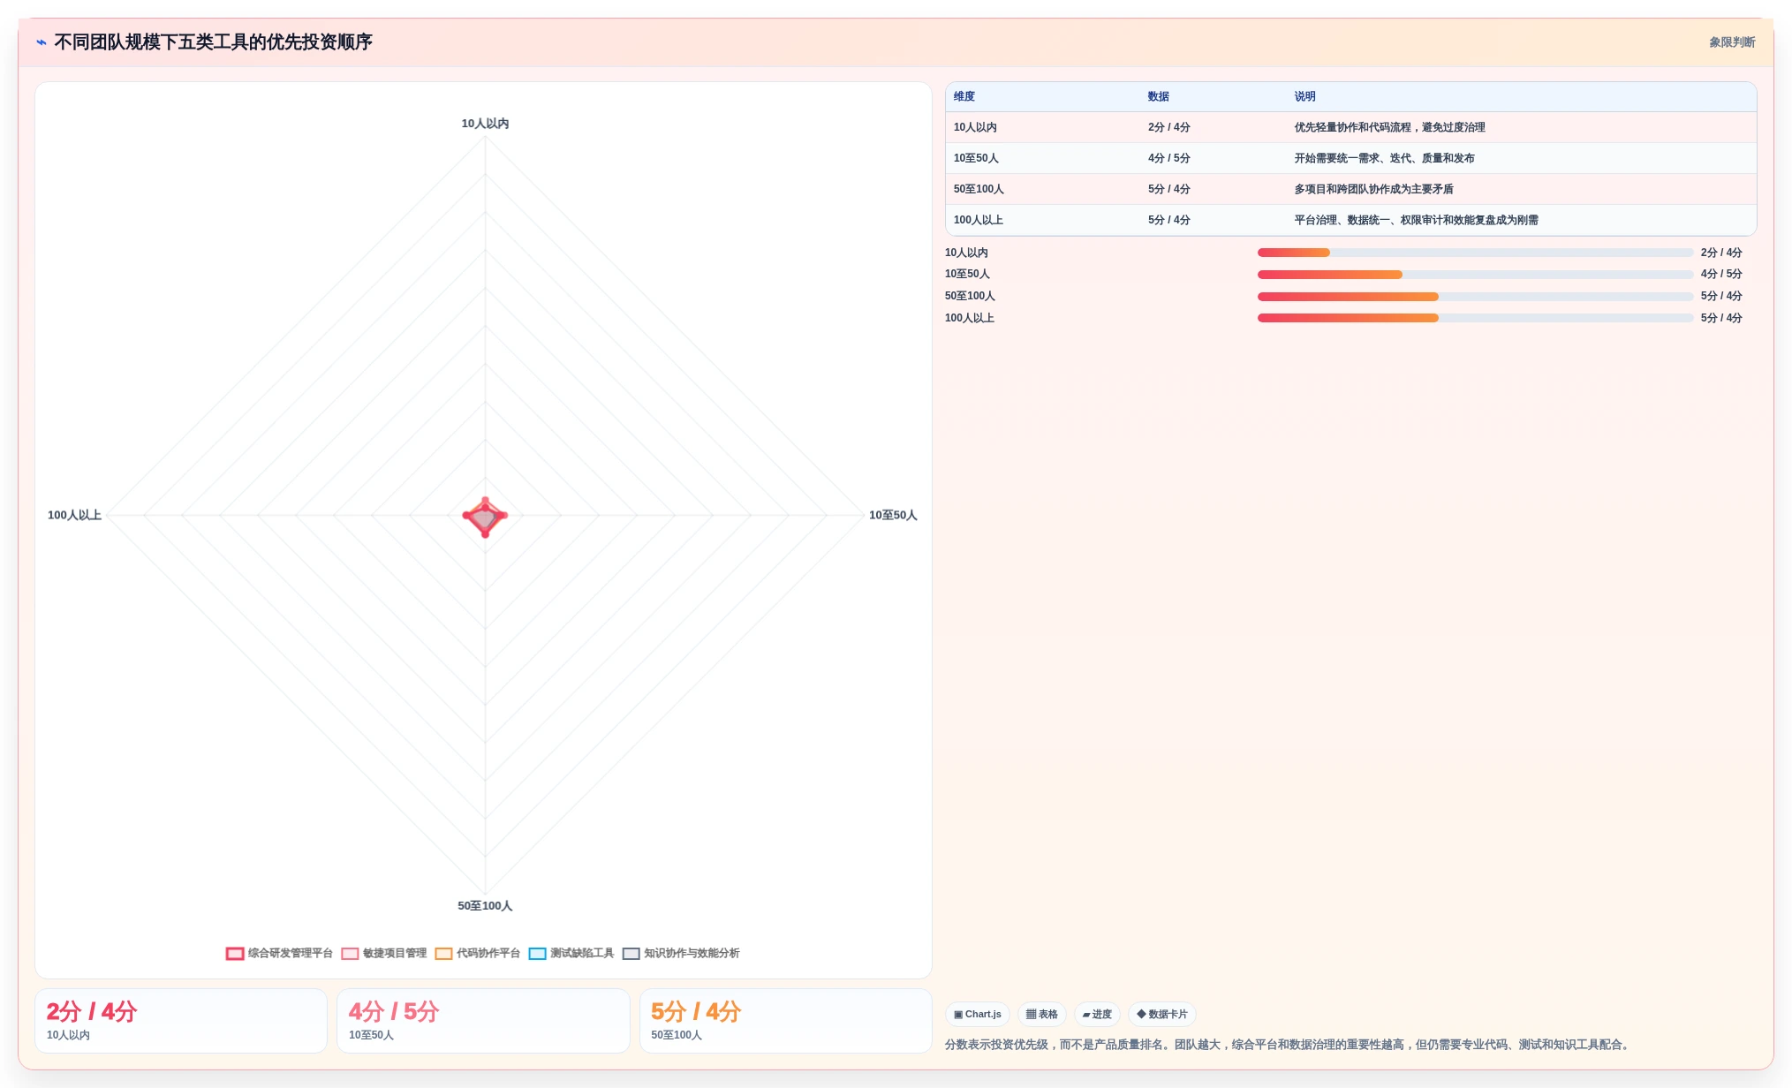Click the 2分 / 4分 value in table

click(x=1169, y=127)
